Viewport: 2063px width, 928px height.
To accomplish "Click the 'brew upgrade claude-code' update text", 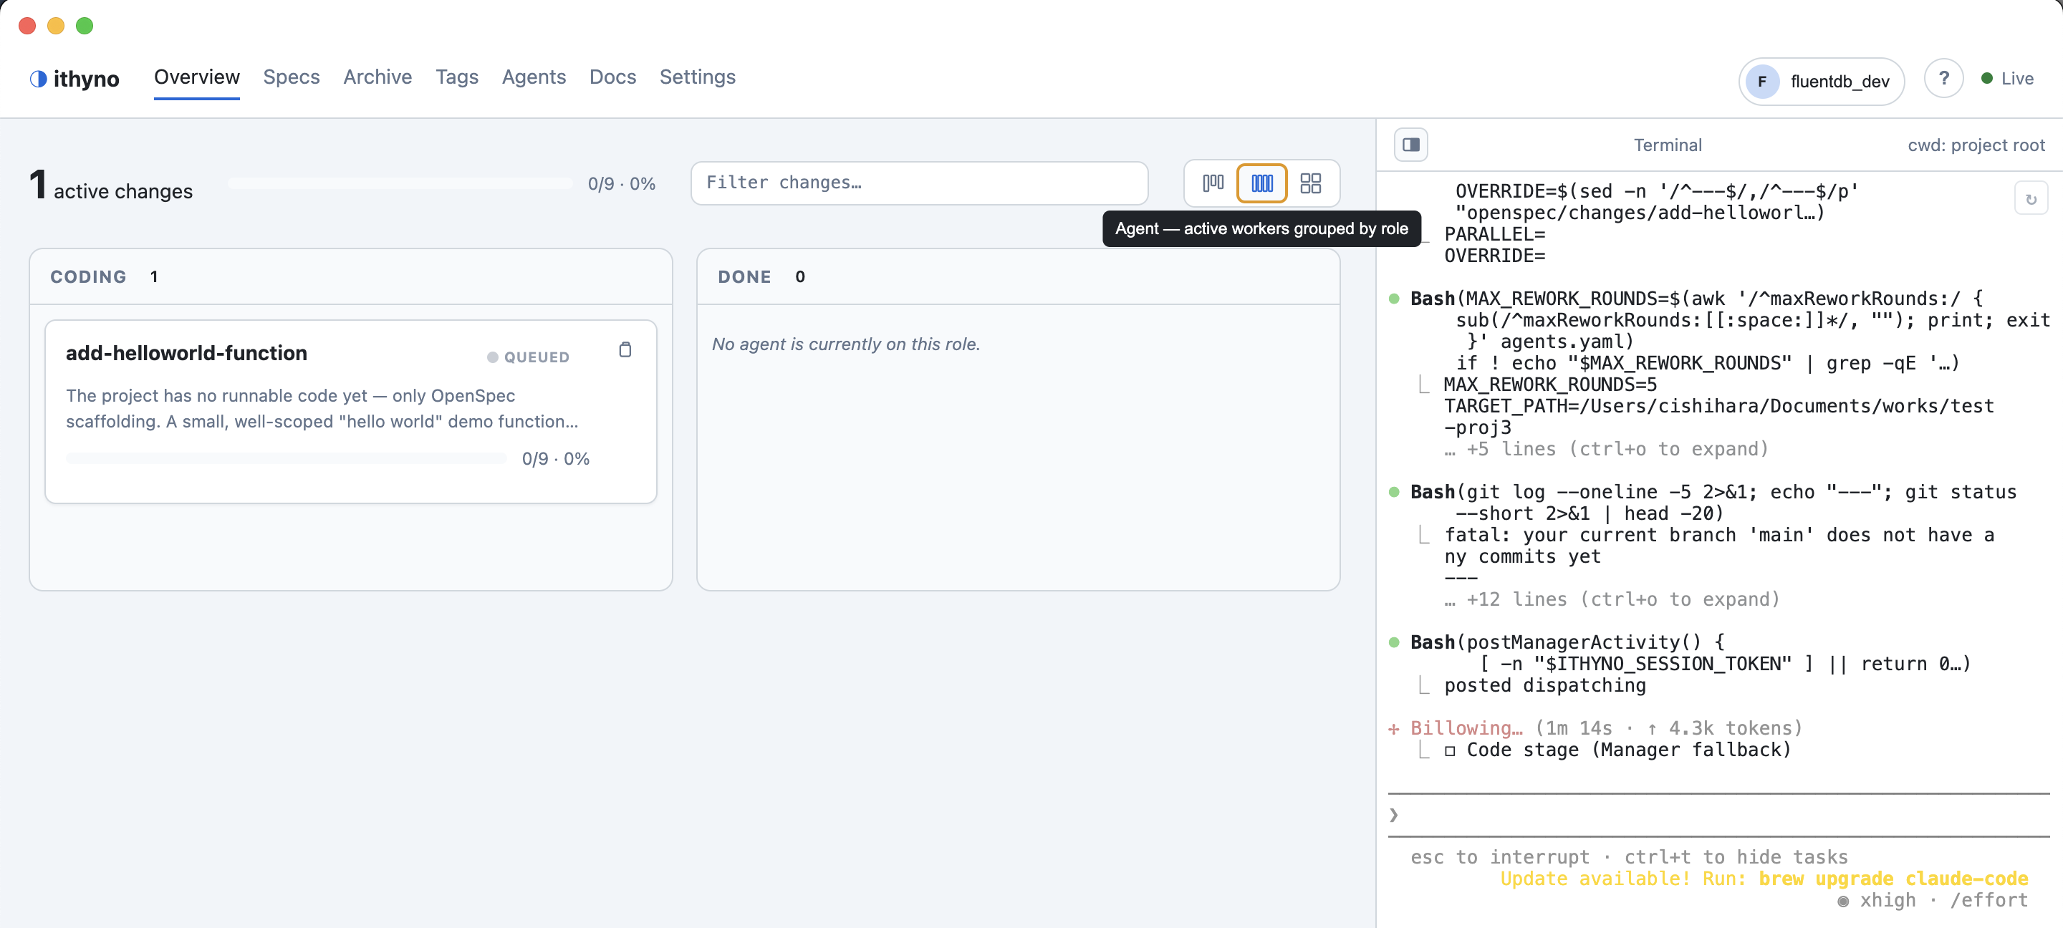I will 1893,879.
